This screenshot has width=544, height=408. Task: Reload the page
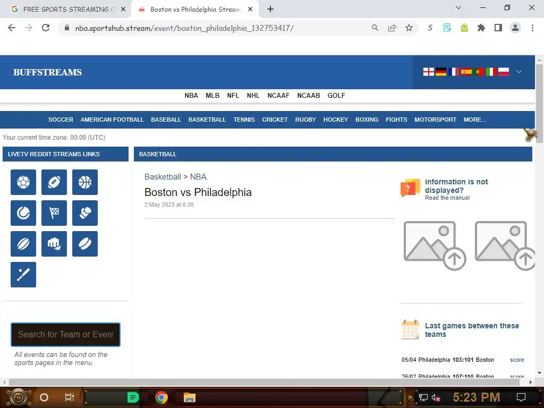(x=46, y=28)
